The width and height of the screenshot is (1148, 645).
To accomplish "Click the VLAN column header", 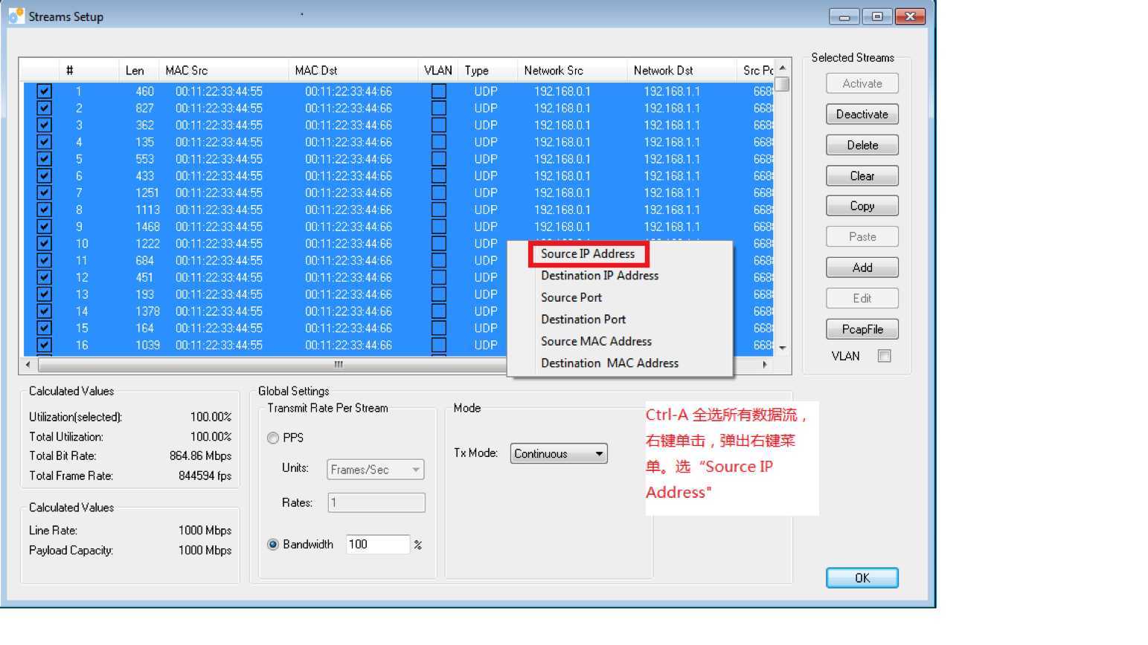I will click(438, 71).
